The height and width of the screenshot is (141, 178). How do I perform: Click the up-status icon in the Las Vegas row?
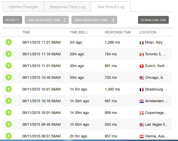coord(9,124)
